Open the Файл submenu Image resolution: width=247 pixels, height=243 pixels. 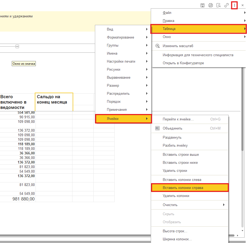(199, 13)
